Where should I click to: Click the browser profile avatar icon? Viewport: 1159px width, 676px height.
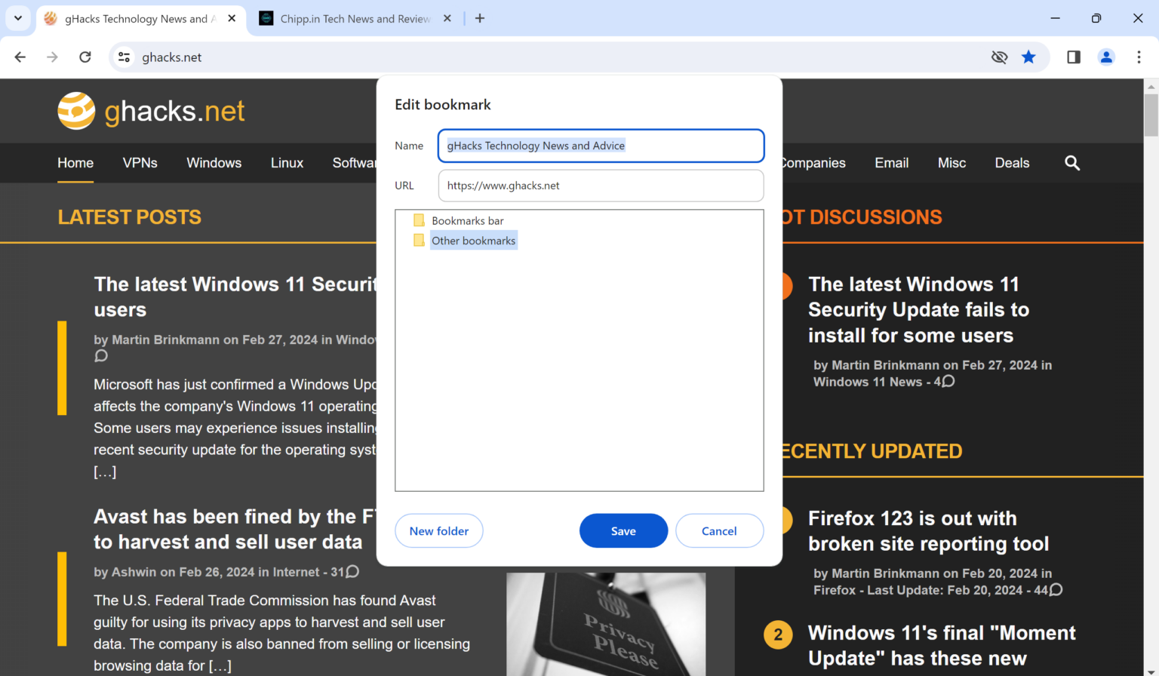coord(1106,57)
